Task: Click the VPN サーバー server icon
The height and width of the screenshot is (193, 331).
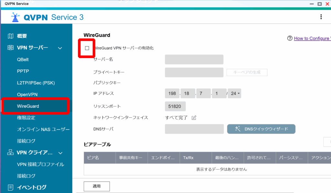Action: (11, 48)
